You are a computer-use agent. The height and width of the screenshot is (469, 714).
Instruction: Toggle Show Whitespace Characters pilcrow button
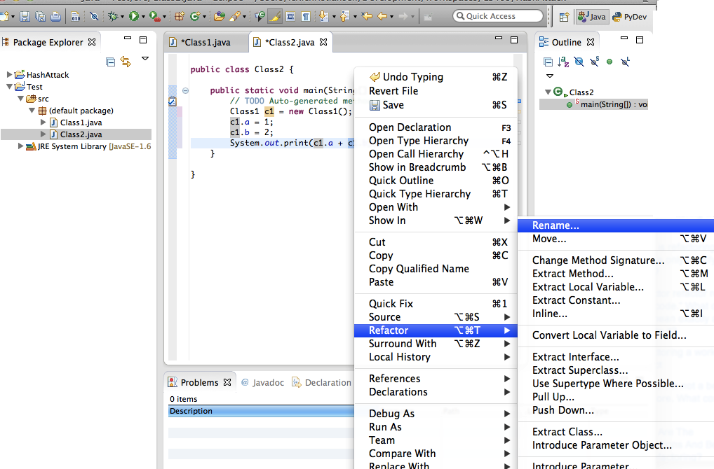click(x=306, y=17)
